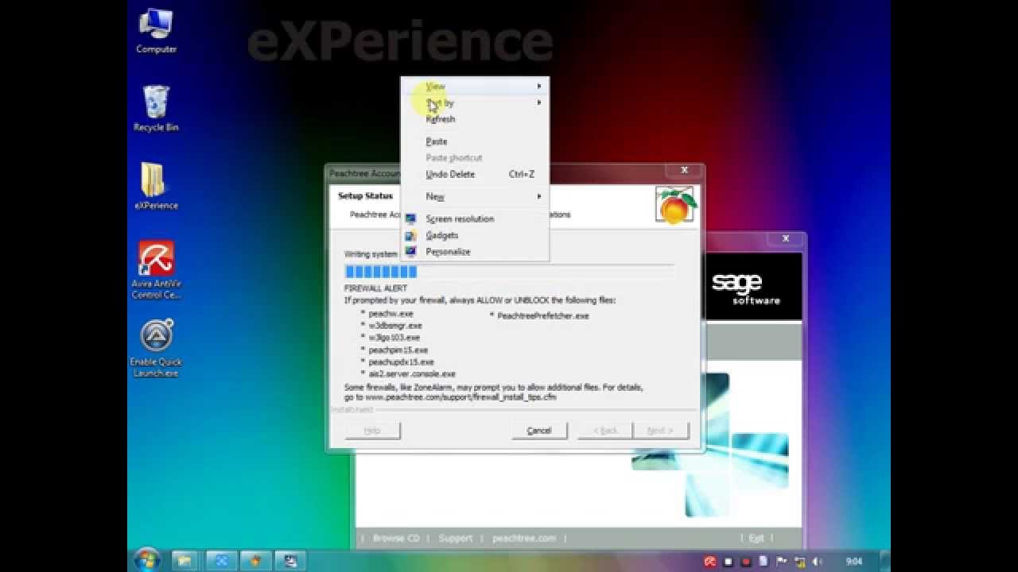This screenshot has width=1018, height=572.
Task: Click the Peachtree autorun taskbar button
Action: tap(255, 560)
